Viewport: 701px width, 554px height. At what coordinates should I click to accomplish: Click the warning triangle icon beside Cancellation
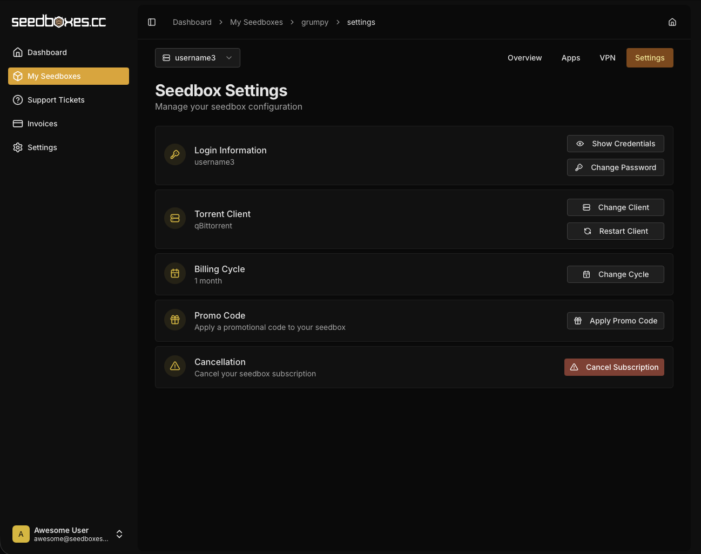(x=174, y=366)
